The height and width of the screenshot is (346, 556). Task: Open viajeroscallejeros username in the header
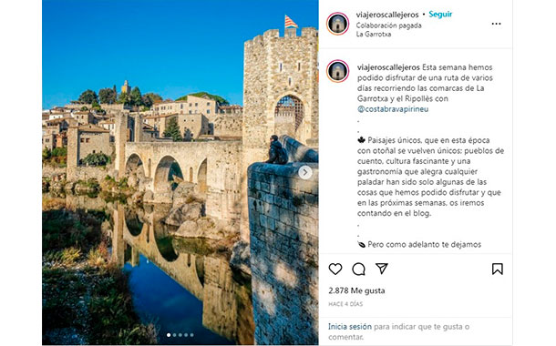pyautogui.click(x=387, y=15)
